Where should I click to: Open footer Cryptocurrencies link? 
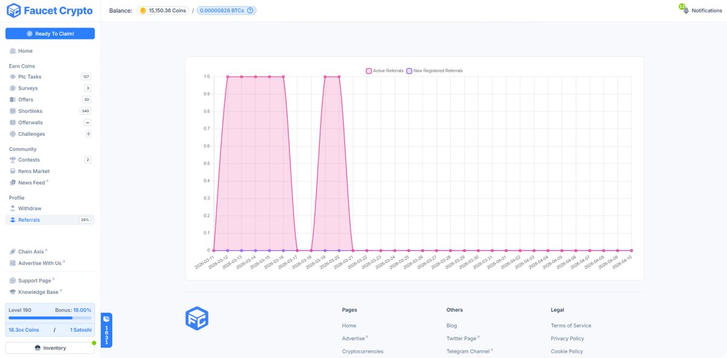363,351
